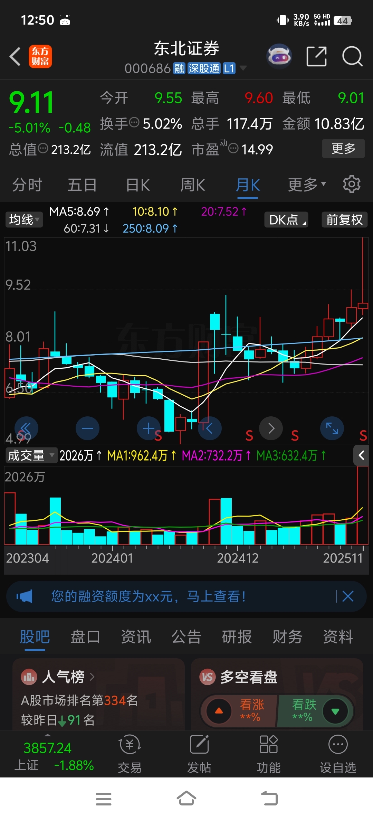Open 功能 functions icon

(x=269, y=754)
